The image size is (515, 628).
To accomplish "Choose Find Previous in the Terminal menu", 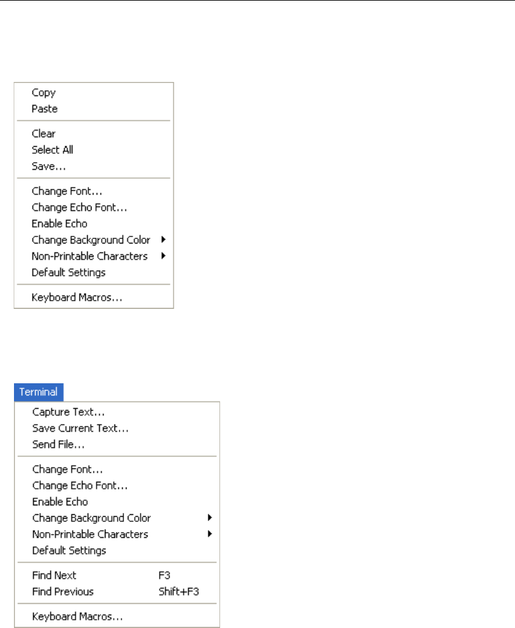I will [x=63, y=592].
